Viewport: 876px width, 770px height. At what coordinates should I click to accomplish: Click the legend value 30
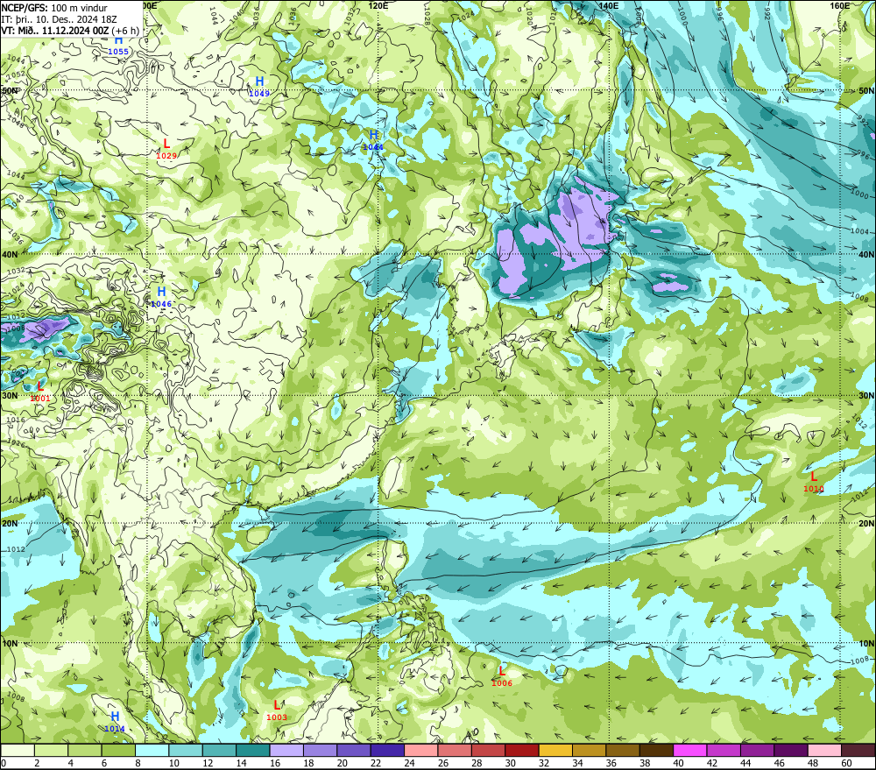pos(510,763)
